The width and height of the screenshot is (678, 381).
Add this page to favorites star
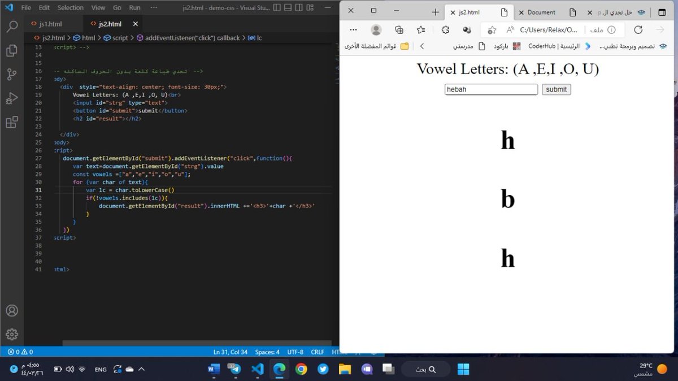[x=492, y=30]
